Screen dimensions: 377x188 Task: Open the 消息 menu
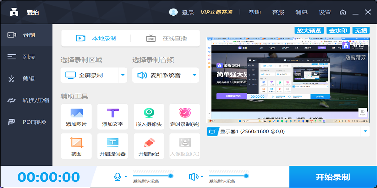coord(302,12)
